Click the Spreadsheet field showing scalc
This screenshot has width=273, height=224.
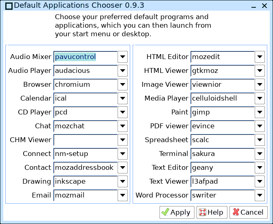[223, 140]
